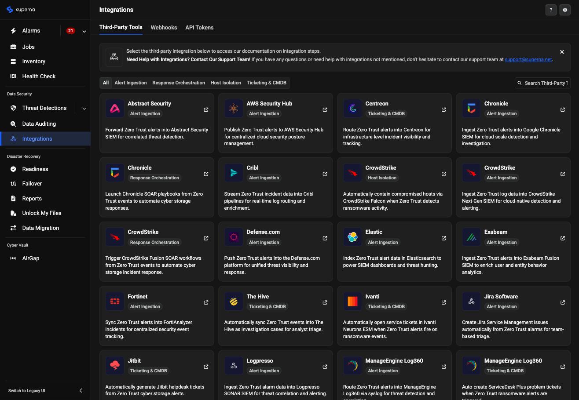The height and width of the screenshot is (400, 579).
Task: Expand the Alarms menu chevron
Action: point(84,31)
